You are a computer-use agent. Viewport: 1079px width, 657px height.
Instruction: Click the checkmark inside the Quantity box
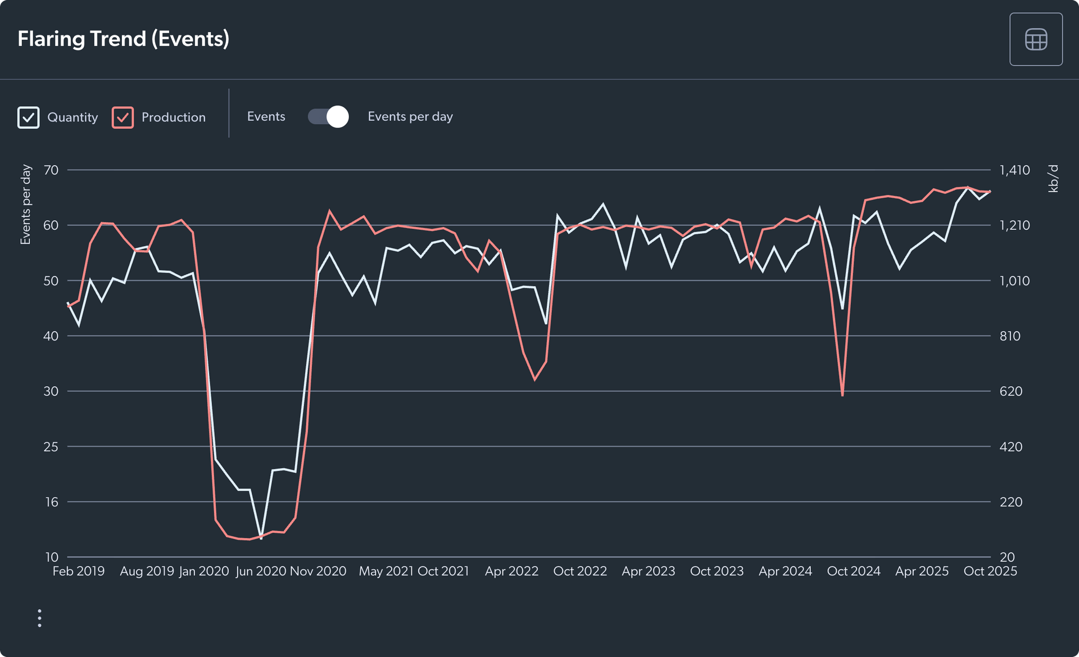point(29,117)
